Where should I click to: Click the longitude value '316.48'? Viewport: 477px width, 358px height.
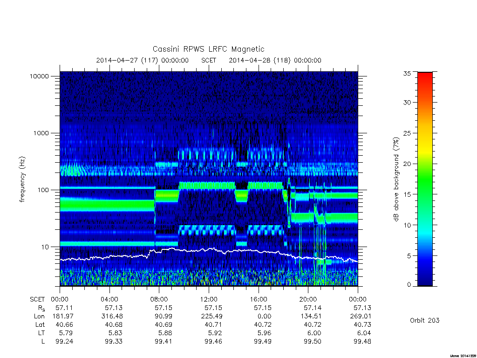tap(112, 317)
